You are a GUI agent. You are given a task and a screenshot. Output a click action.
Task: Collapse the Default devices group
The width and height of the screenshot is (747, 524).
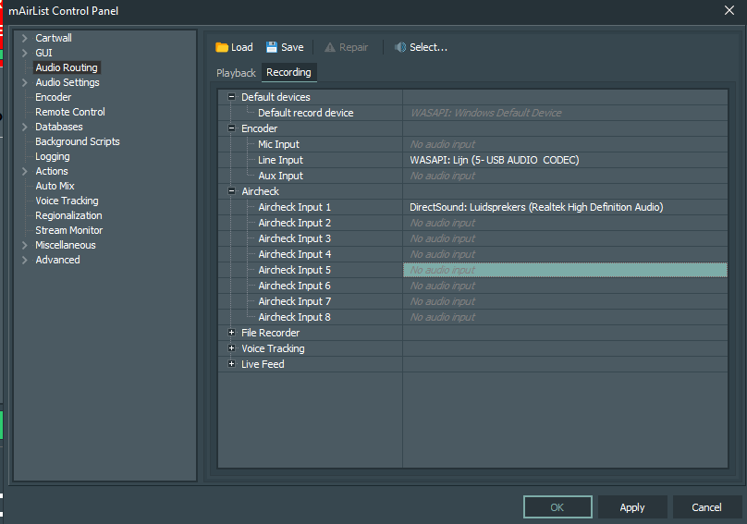(x=231, y=97)
